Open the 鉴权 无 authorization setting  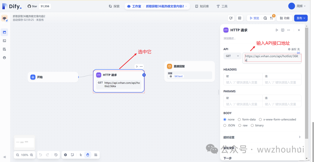tap(294, 49)
